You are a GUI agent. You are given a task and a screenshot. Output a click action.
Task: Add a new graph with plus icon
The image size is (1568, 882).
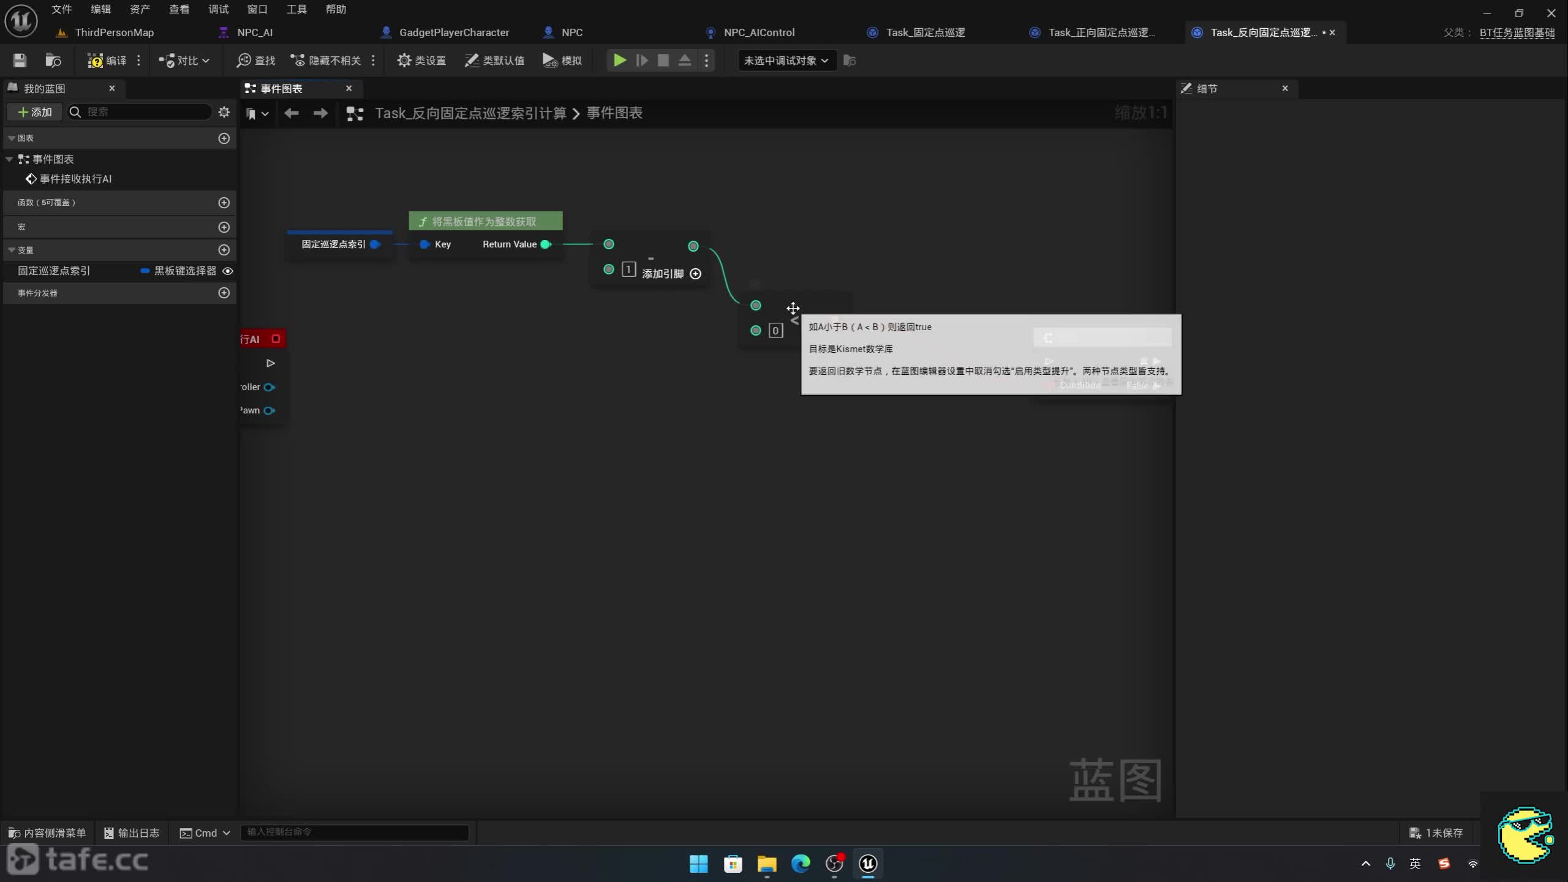pyautogui.click(x=224, y=138)
